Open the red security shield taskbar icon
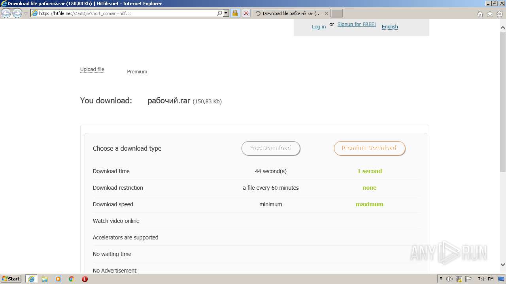Viewport: 506px width, 284px height. [x=85, y=279]
